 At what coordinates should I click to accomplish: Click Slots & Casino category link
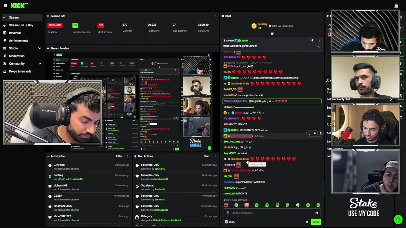(161, 220)
